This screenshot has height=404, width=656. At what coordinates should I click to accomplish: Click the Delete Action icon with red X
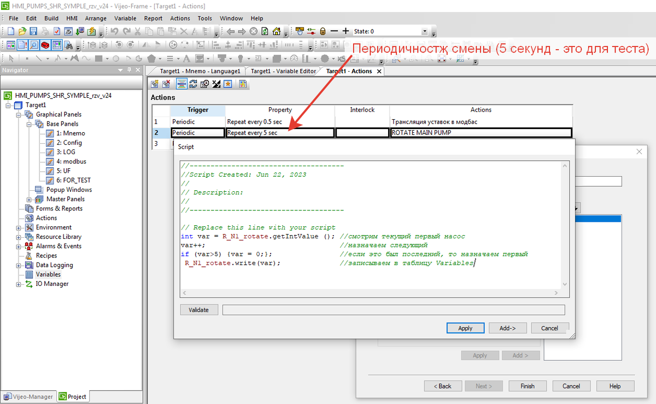coord(166,84)
